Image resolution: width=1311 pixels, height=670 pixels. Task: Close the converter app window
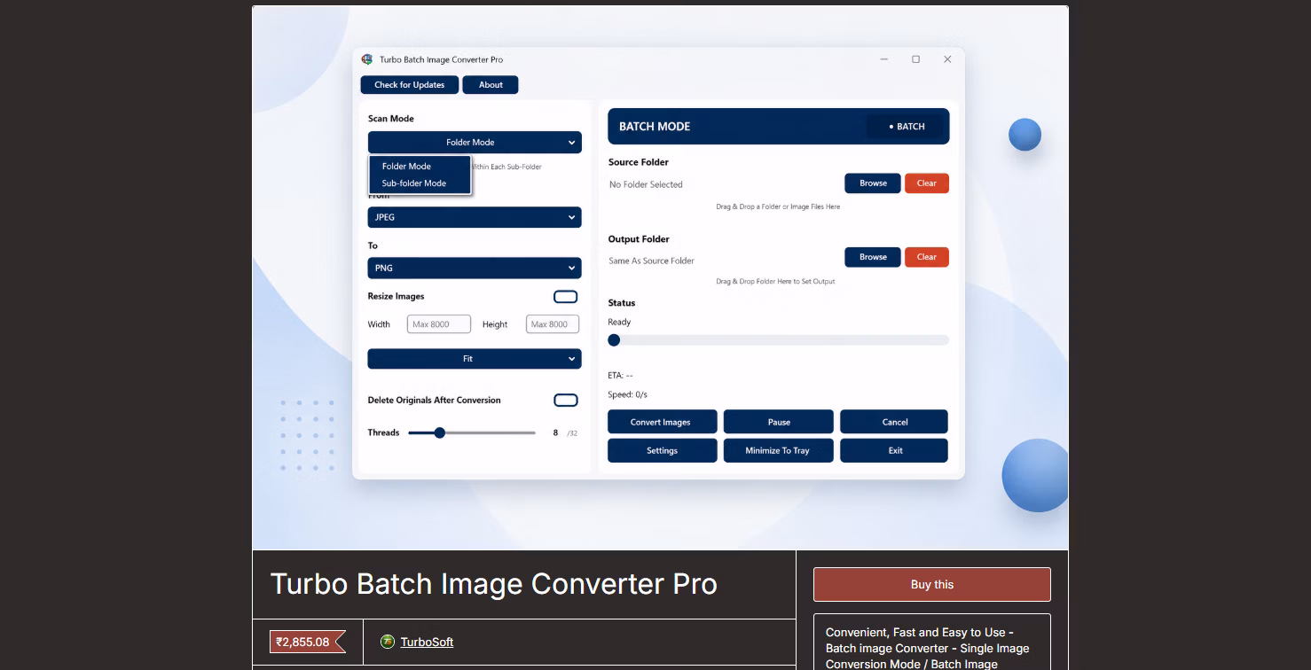click(947, 59)
